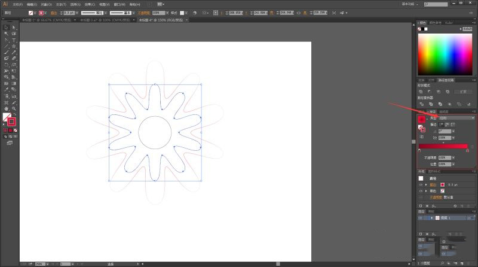Open the stroke weight dropdown
The width and height of the screenshot is (478, 267).
coord(77,13)
